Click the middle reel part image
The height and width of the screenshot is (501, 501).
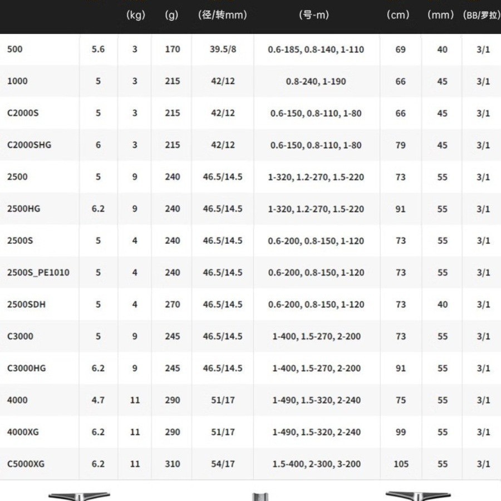(260, 496)
